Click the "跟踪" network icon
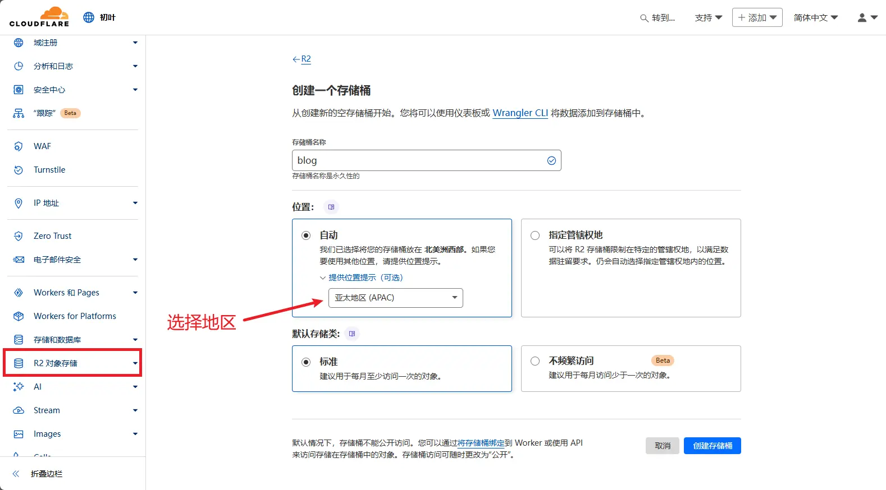 point(19,113)
